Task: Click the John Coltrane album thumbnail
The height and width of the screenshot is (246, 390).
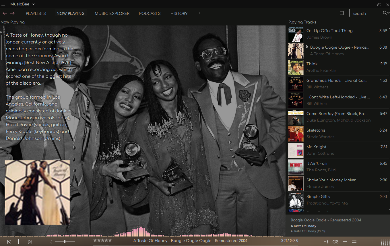Action: point(296,150)
